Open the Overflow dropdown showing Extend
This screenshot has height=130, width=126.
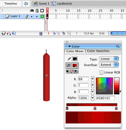109,65
